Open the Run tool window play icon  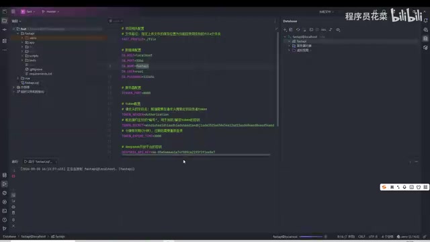[5, 184]
